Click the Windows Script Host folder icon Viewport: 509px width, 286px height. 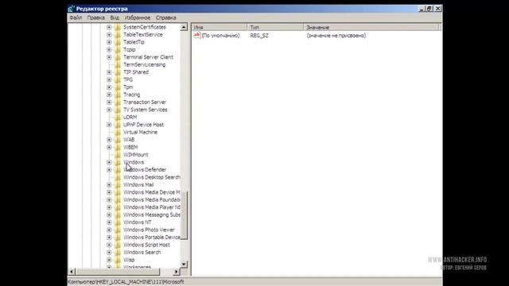pos(118,245)
